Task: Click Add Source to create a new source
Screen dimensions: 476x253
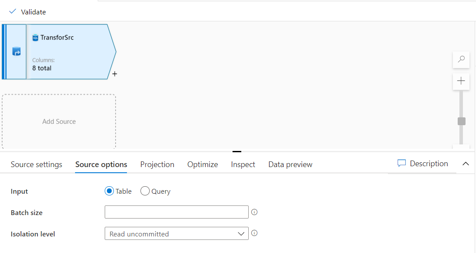Action: tap(59, 121)
